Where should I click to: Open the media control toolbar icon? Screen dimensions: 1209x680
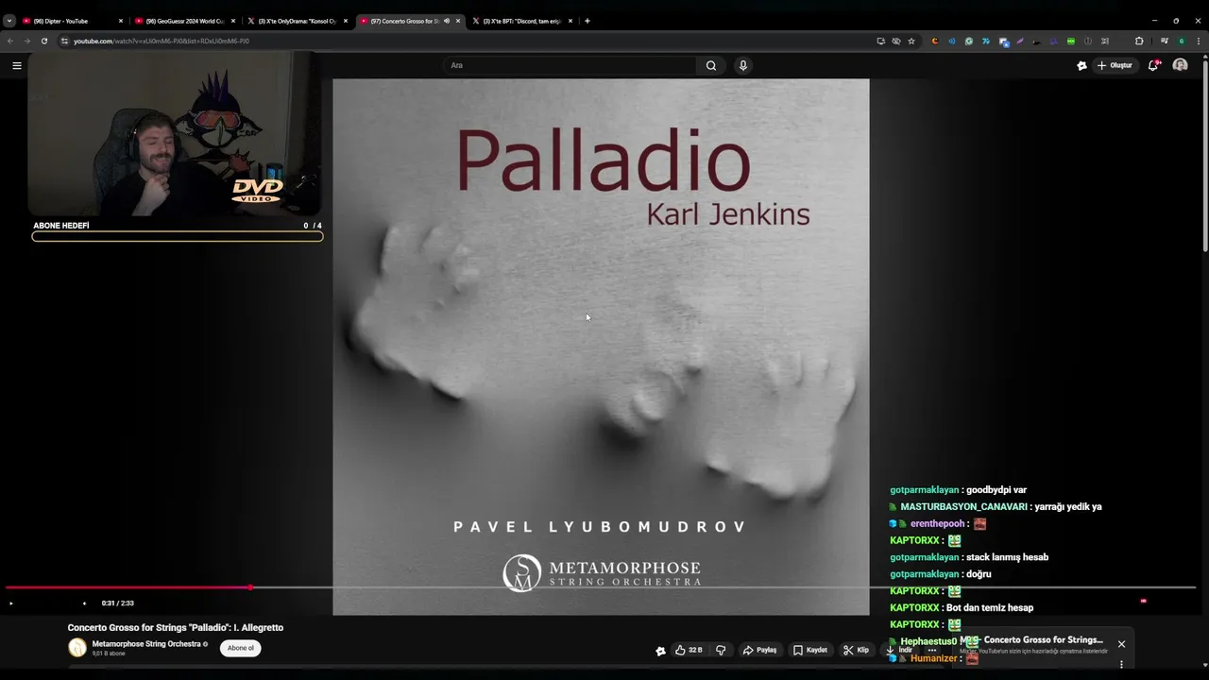pyautogui.click(x=1164, y=42)
